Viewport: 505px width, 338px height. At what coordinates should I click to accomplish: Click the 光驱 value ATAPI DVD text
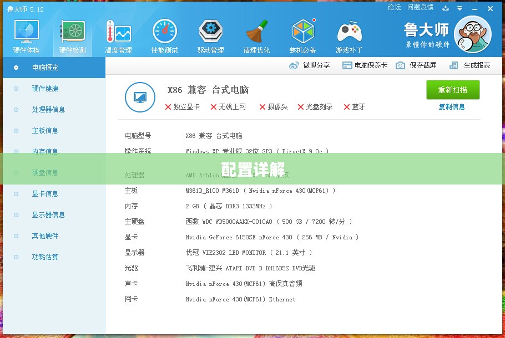tap(251, 268)
